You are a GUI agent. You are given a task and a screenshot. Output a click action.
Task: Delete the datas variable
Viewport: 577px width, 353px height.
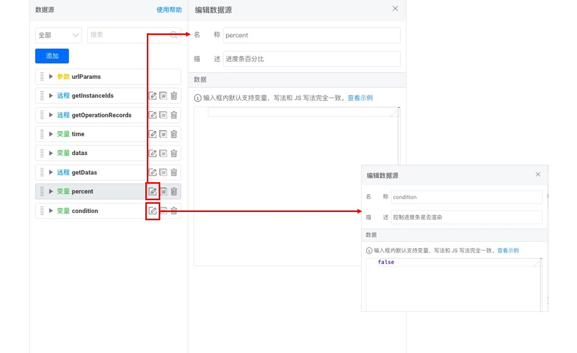[x=174, y=153]
